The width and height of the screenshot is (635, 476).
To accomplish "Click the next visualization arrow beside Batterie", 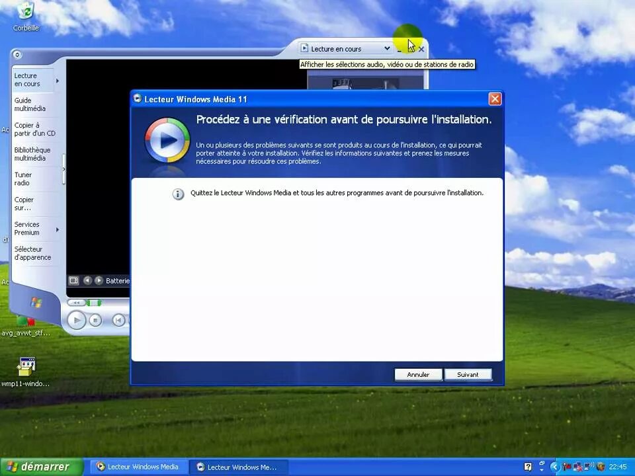I will (x=99, y=280).
